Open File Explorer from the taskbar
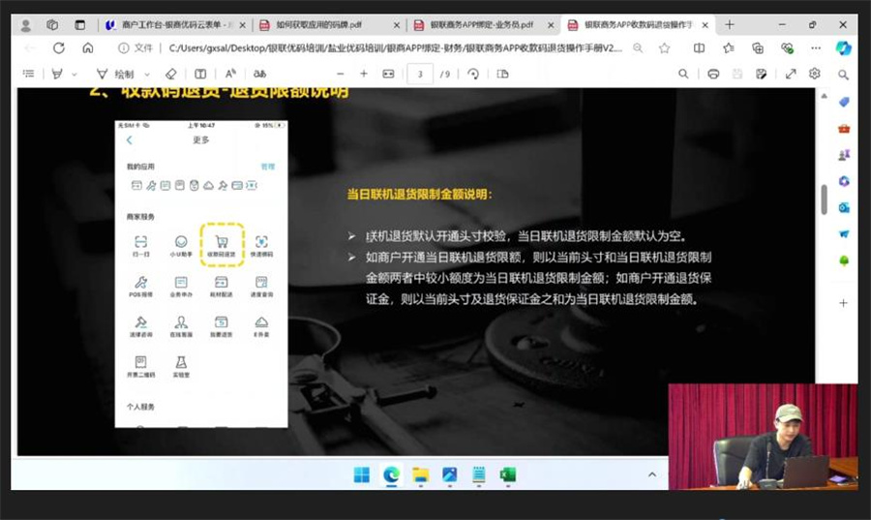This screenshot has height=520, width=871. tap(421, 475)
